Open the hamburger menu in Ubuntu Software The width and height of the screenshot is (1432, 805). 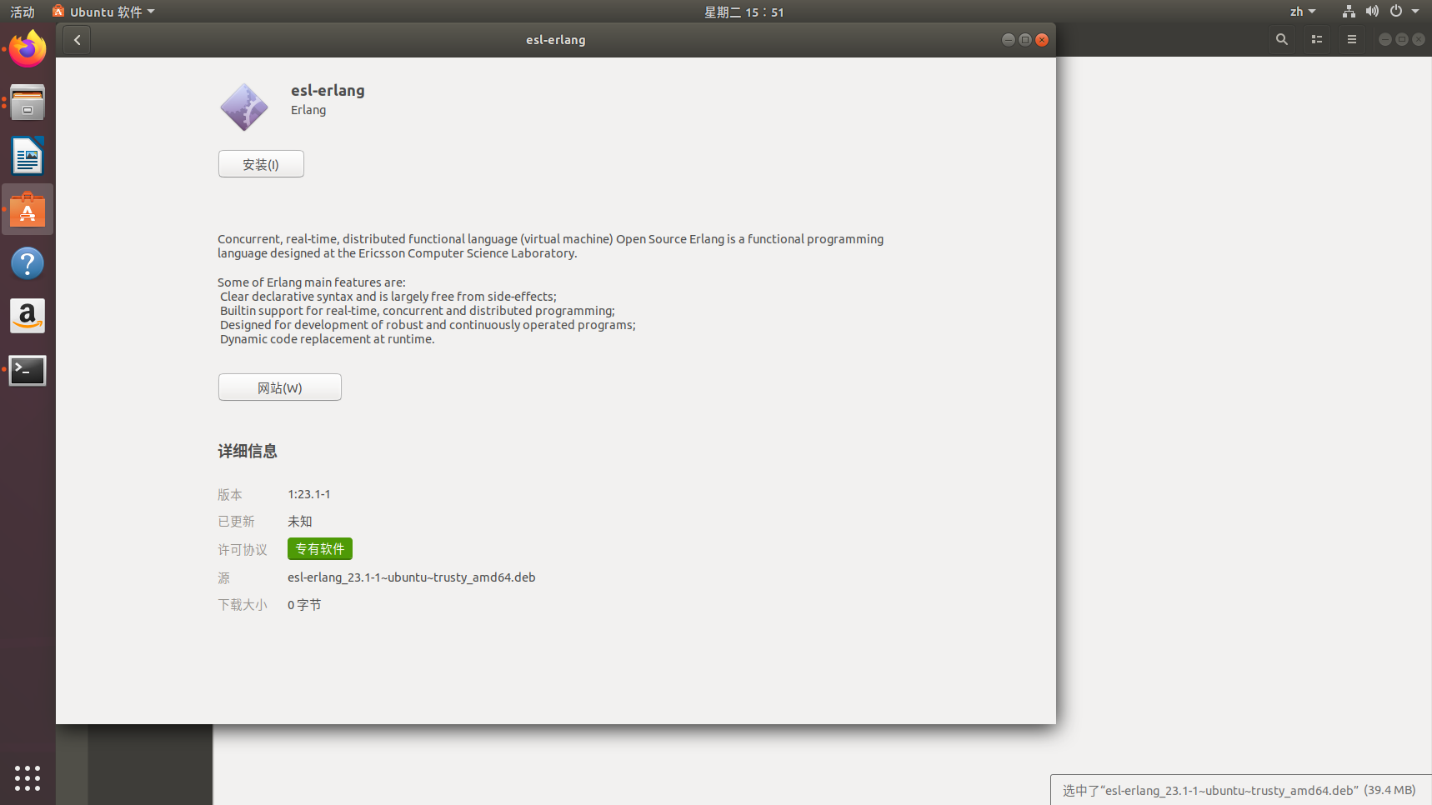(x=1351, y=39)
